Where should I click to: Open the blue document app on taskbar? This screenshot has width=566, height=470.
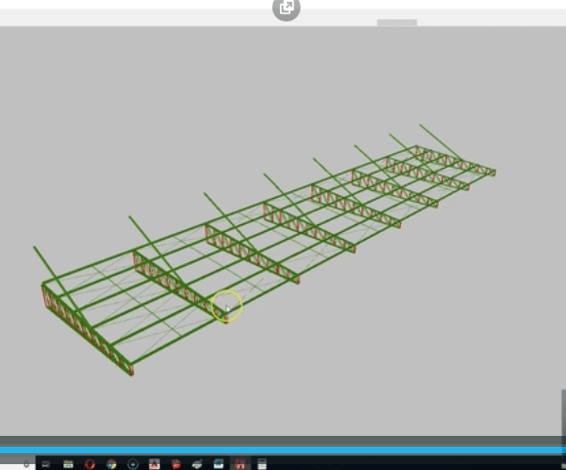click(x=219, y=464)
